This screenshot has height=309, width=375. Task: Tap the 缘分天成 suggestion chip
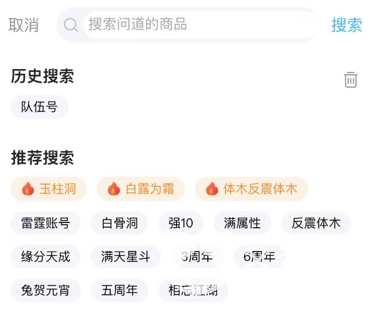point(46,257)
